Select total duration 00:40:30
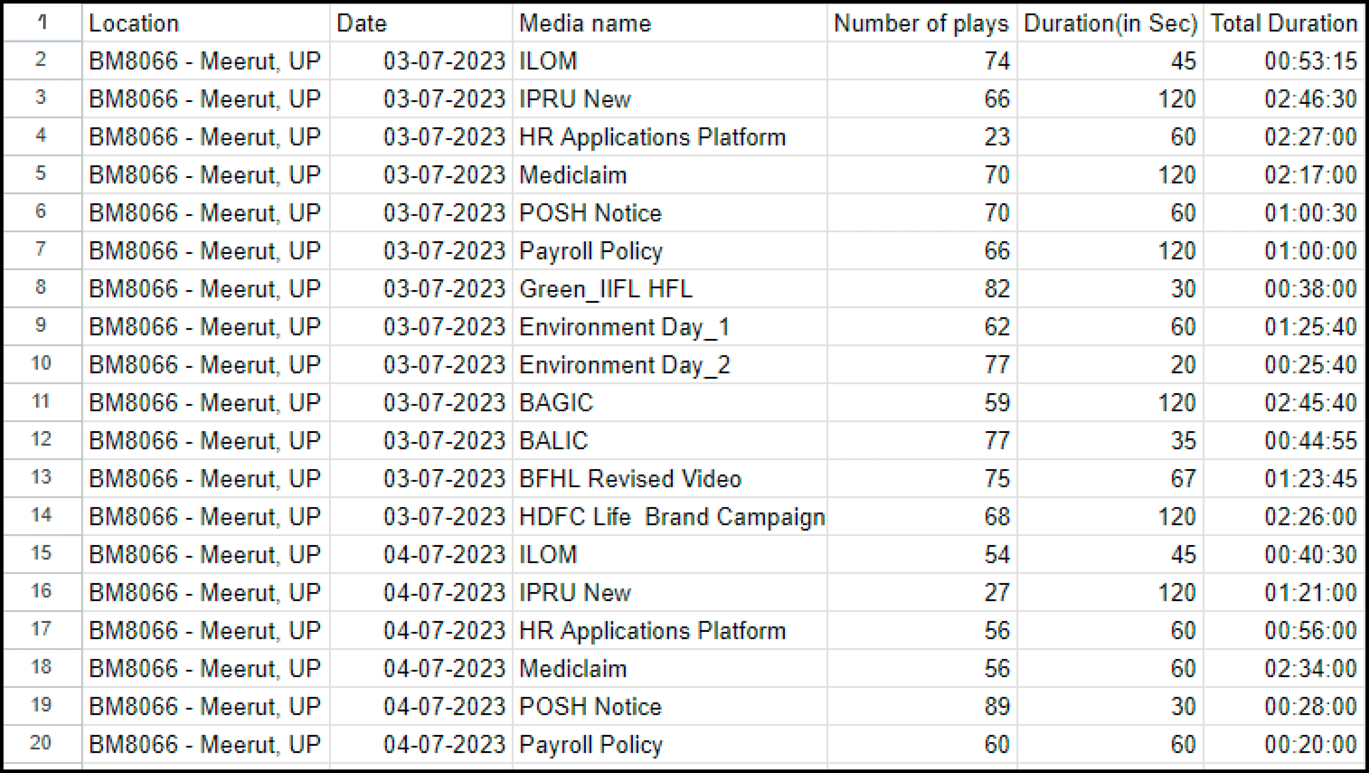Image resolution: width=1369 pixels, height=773 pixels. [x=1284, y=554]
